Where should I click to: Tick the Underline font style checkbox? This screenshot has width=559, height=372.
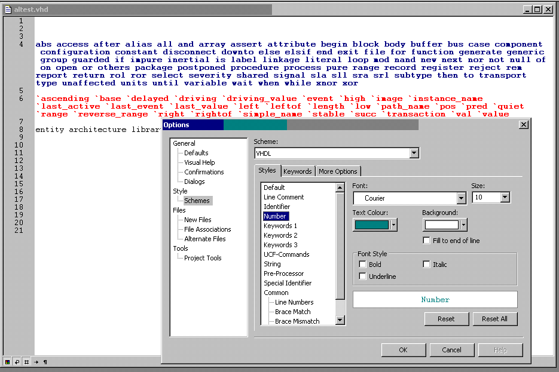pos(362,276)
